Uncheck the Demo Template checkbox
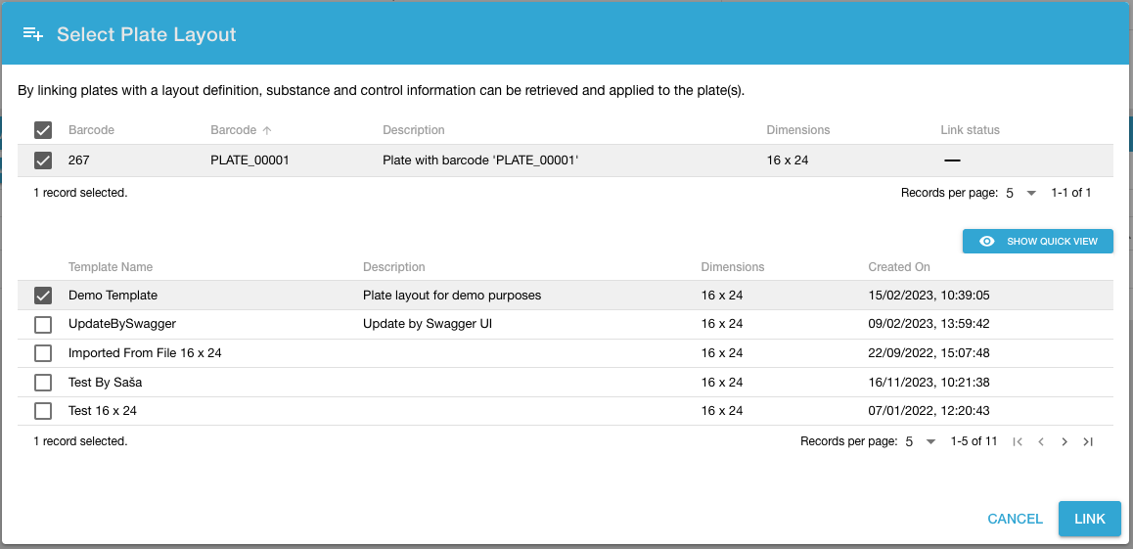Image resolution: width=1133 pixels, height=549 pixels. [x=43, y=296]
